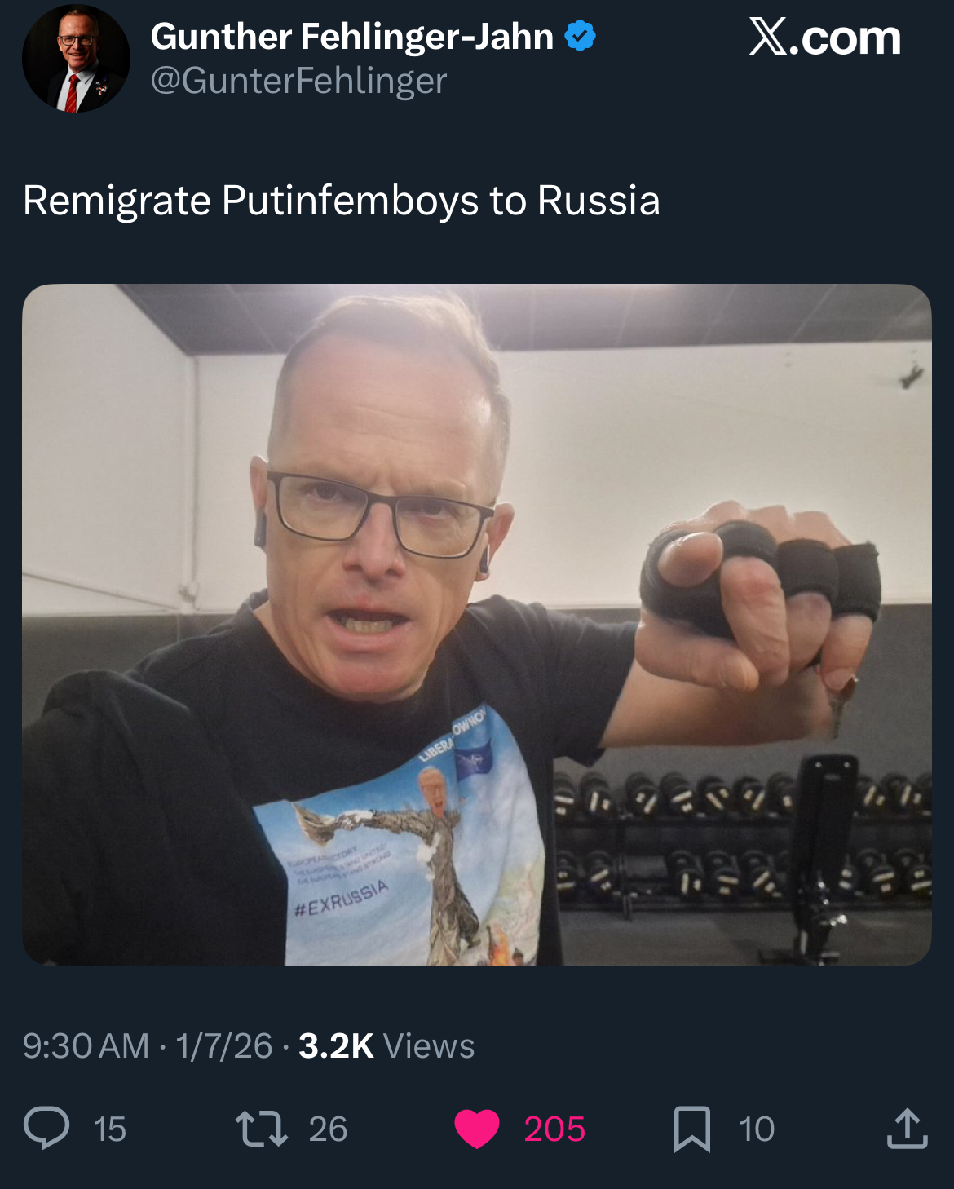Open the share upload icon
This screenshot has height=1189, width=954.
point(908,1129)
